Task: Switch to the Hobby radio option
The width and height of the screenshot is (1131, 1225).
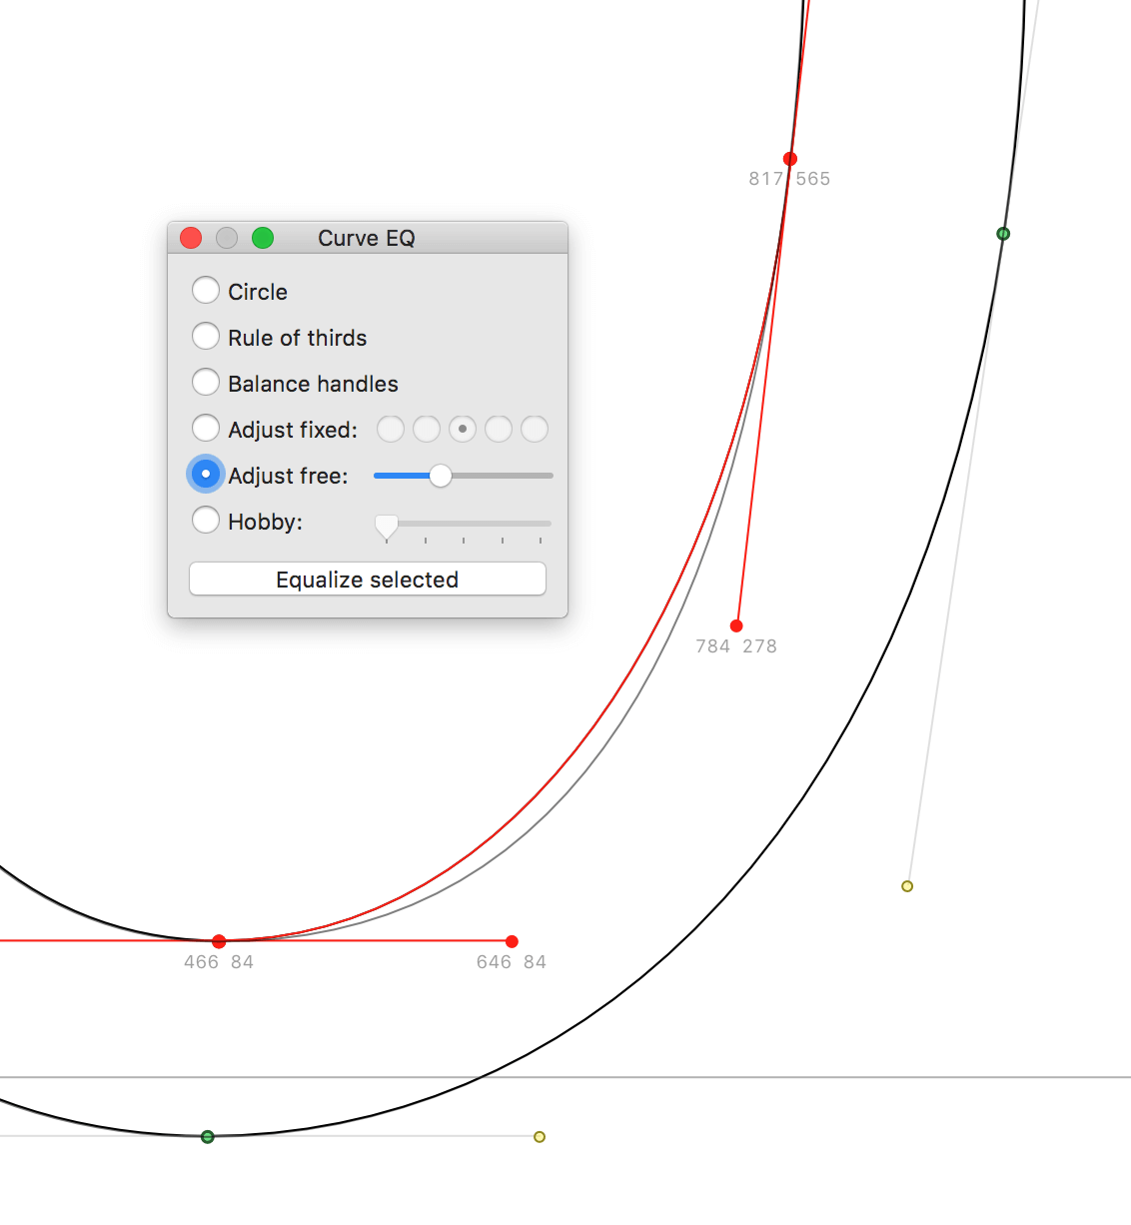Action: point(206,520)
